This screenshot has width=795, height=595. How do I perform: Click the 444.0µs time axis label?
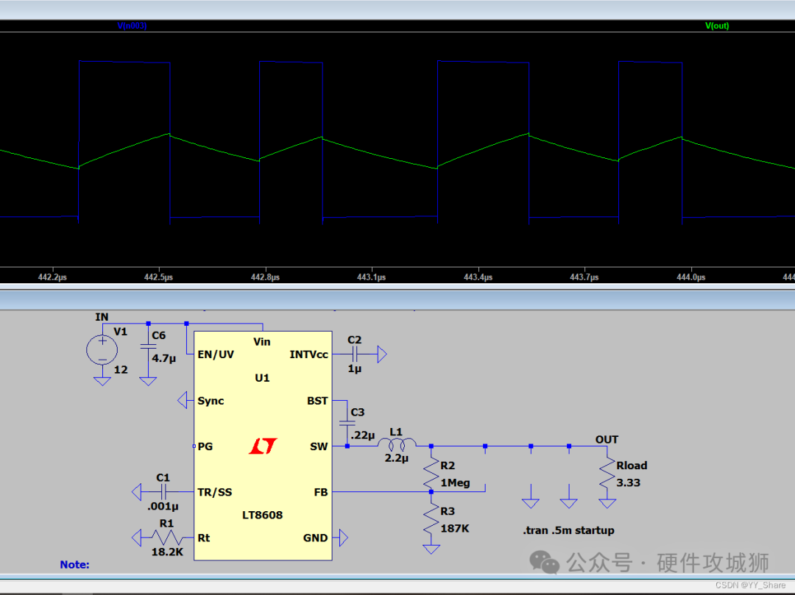tap(690, 277)
